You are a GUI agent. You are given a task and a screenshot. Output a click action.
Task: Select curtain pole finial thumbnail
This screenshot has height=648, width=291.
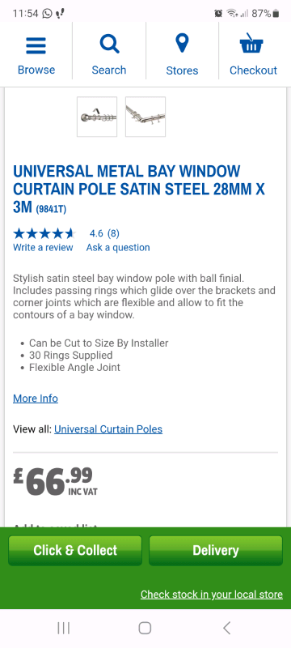click(x=97, y=117)
